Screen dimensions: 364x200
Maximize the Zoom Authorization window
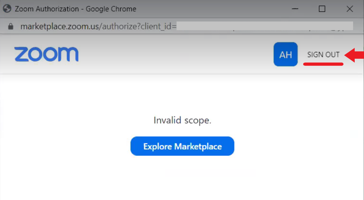[x=322, y=9]
